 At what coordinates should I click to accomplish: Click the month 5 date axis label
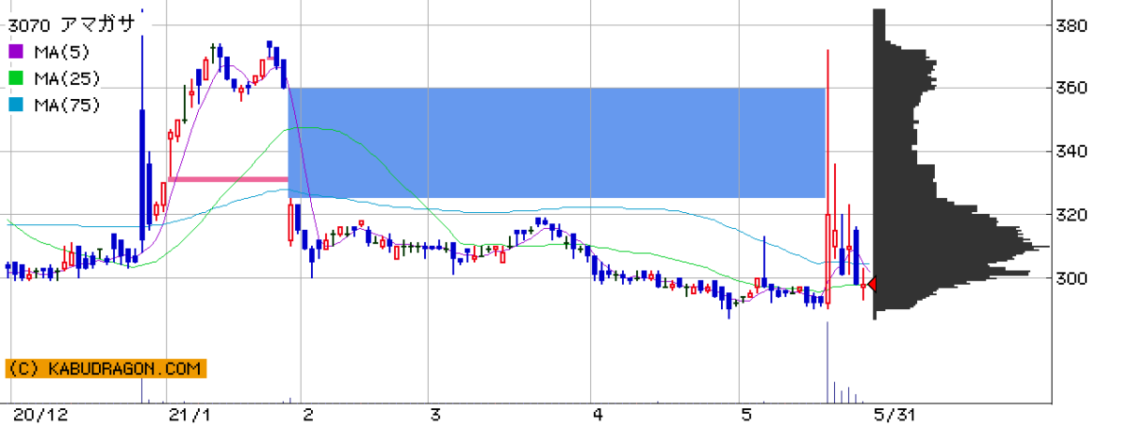point(746,414)
